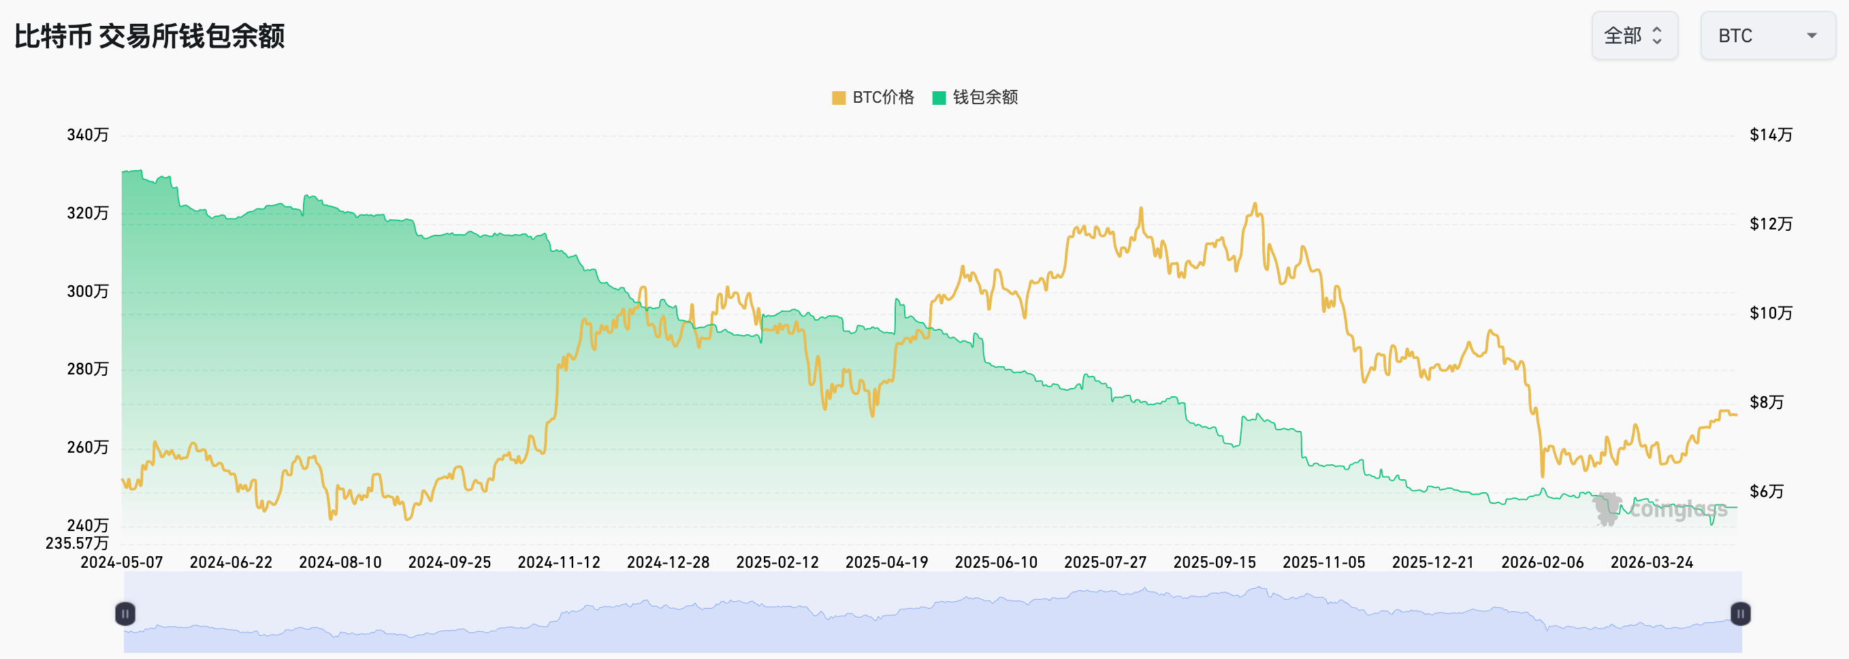Click the left range slider handle

pyautogui.click(x=125, y=614)
